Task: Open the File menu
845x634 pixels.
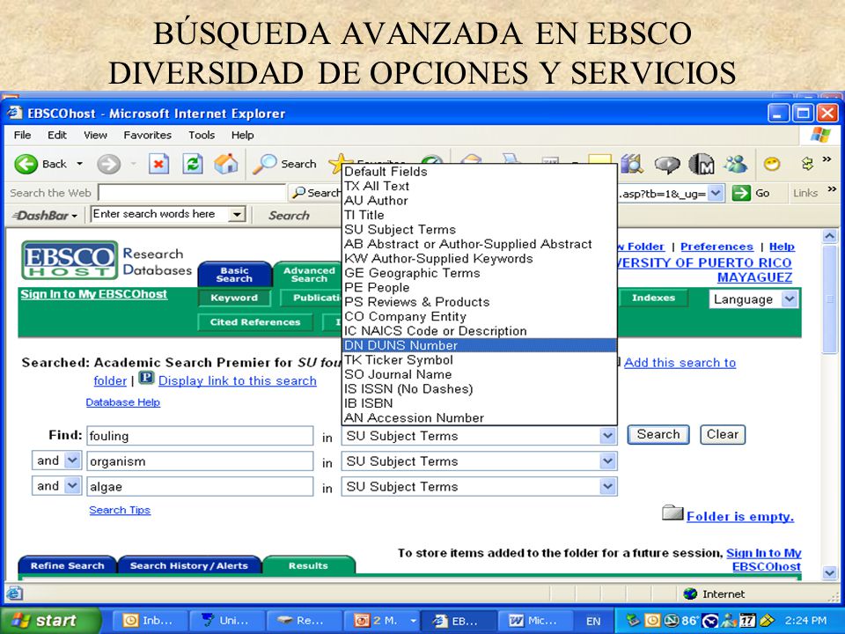Action: coord(22,135)
